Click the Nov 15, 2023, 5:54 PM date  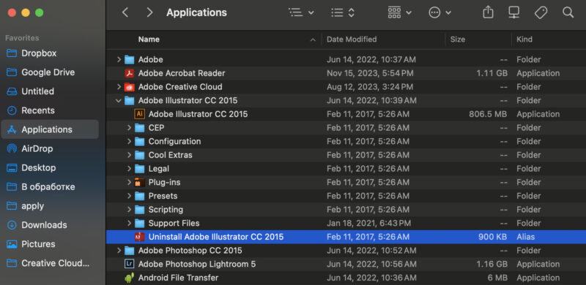(x=370, y=73)
